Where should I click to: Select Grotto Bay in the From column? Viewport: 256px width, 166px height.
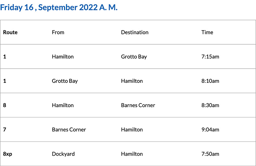[x=65, y=81]
